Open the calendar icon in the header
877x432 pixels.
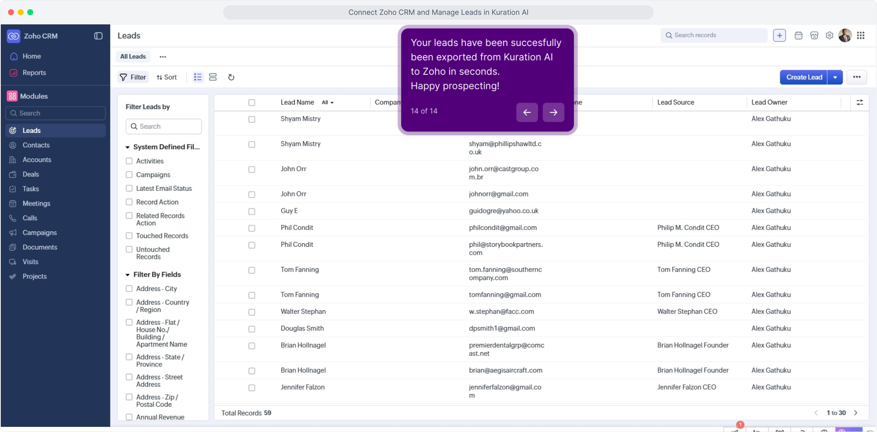click(x=798, y=35)
